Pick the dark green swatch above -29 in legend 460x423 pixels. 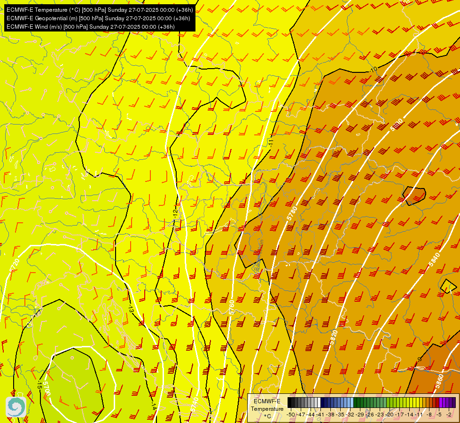pyautogui.click(x=359, y=402)
